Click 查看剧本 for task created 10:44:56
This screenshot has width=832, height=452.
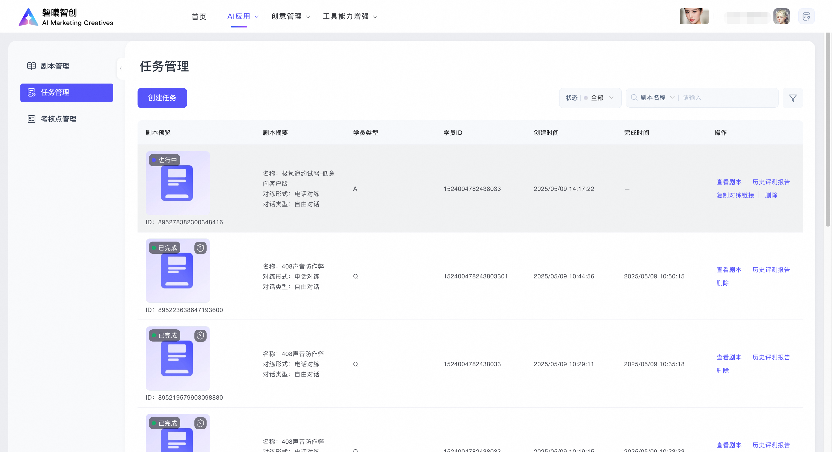pyautogui.click(x=729, y=270)
